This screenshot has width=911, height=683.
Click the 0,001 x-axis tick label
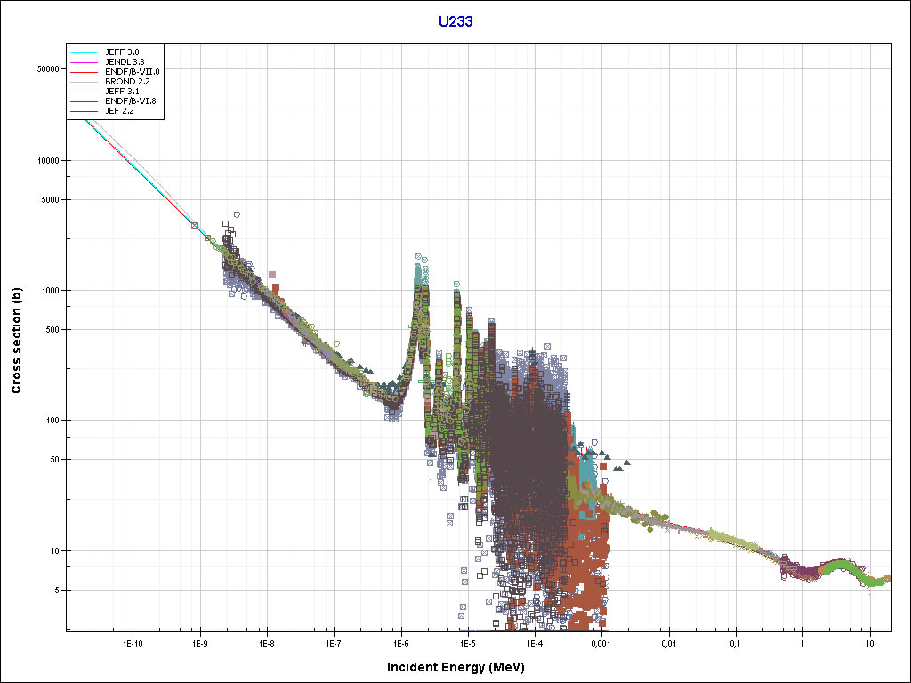601,642
